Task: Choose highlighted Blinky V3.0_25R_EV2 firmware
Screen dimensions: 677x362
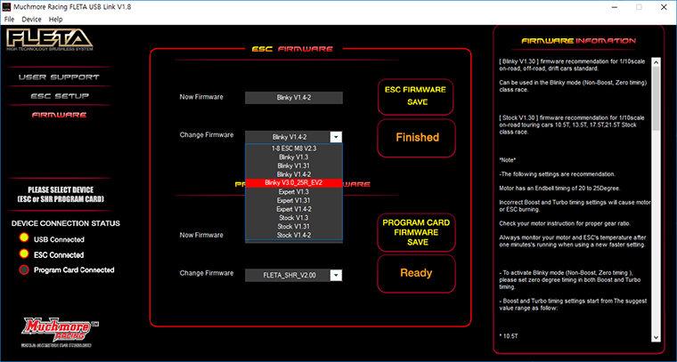Action: pos(294,182)
